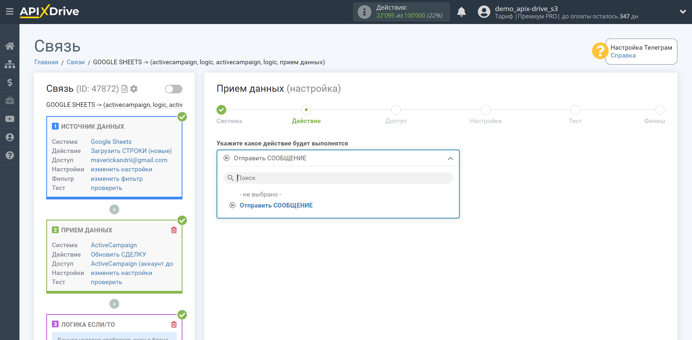Click изменить настройки in ПРИЕМ ДАННЫХ block
The width and height of the screenshot is (692, 340).
(122, 273)
